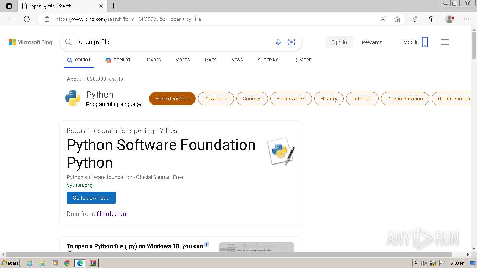Open visual search camera icon
This screenshot has height=268, width=477.
[x=291, y=42]
